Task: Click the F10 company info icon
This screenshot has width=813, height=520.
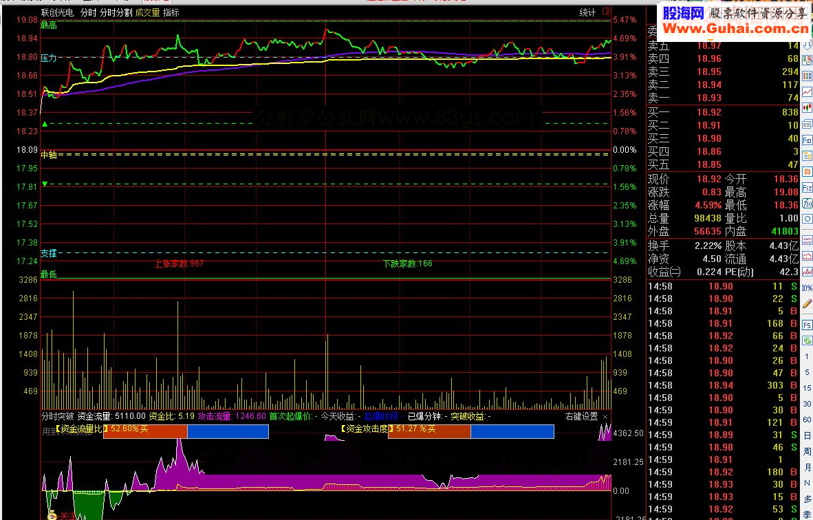Action: [x=807, y=140]
